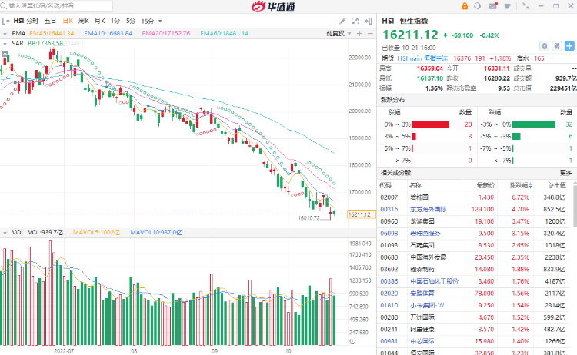Collapse the right quote panel icon

(x=368, y=21)
